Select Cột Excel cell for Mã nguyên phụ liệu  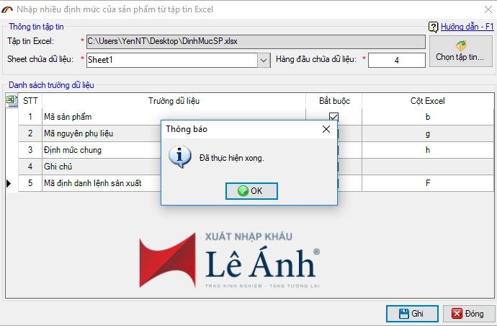click(x=427, y=133)
